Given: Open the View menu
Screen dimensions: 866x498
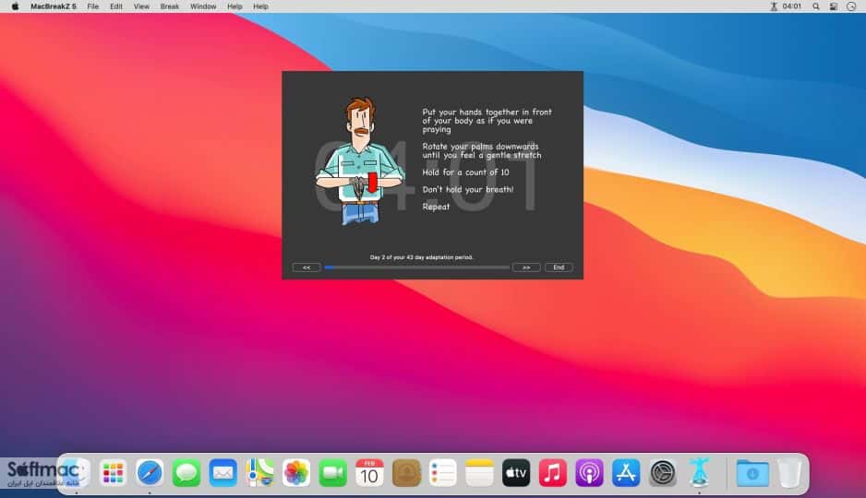Looking at the screenshot, I should (141, 6).
